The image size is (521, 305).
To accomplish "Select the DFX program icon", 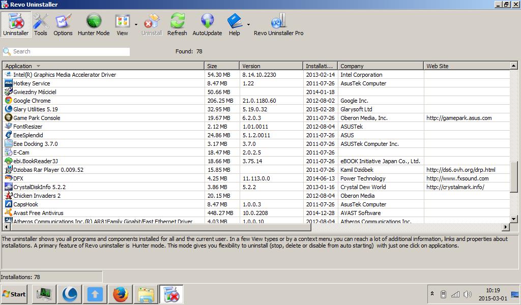I will [9, 178].
